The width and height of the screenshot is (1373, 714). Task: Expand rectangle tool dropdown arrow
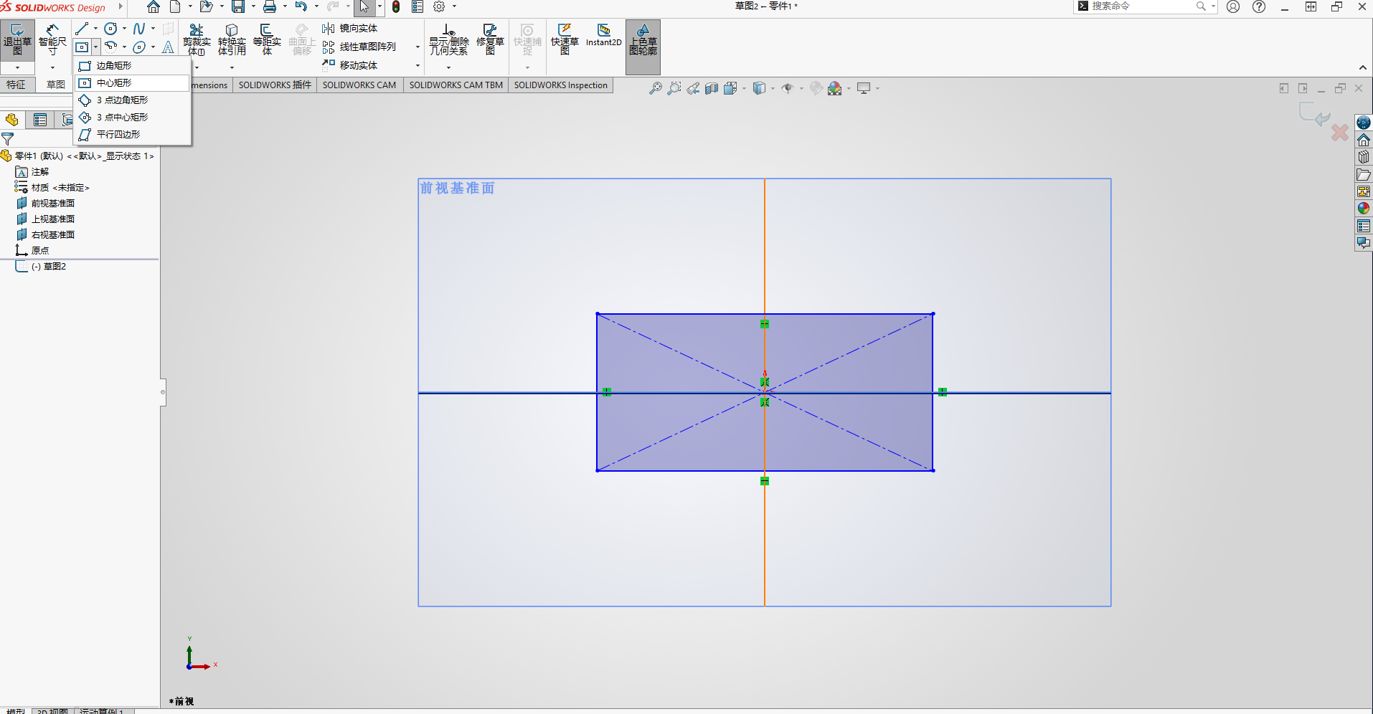point(95,47)
